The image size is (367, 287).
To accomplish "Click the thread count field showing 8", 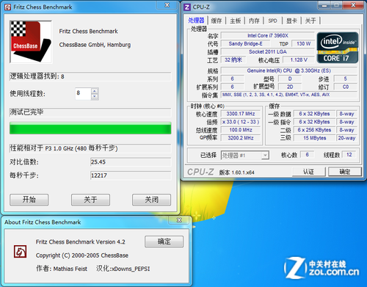I will [x=84, y=94].
